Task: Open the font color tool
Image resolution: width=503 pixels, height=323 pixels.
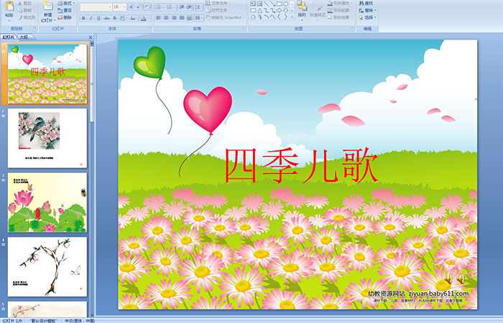Action: pyautogui.click(x=144, y=17)
